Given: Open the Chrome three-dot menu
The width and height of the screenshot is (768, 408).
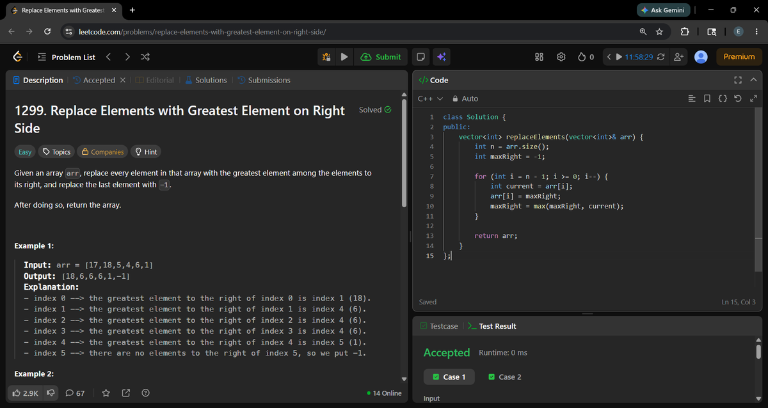Looking at the screenshot, I should point(756,31).
